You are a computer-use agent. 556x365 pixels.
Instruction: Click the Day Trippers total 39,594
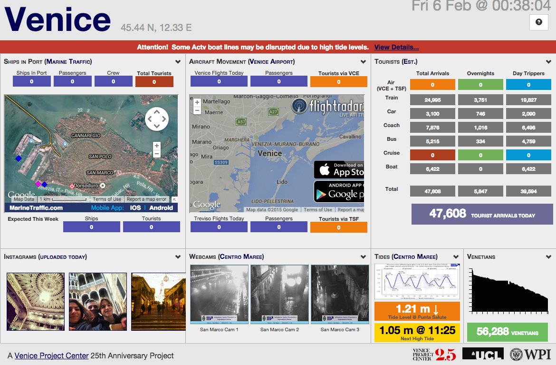click(529, 191)
